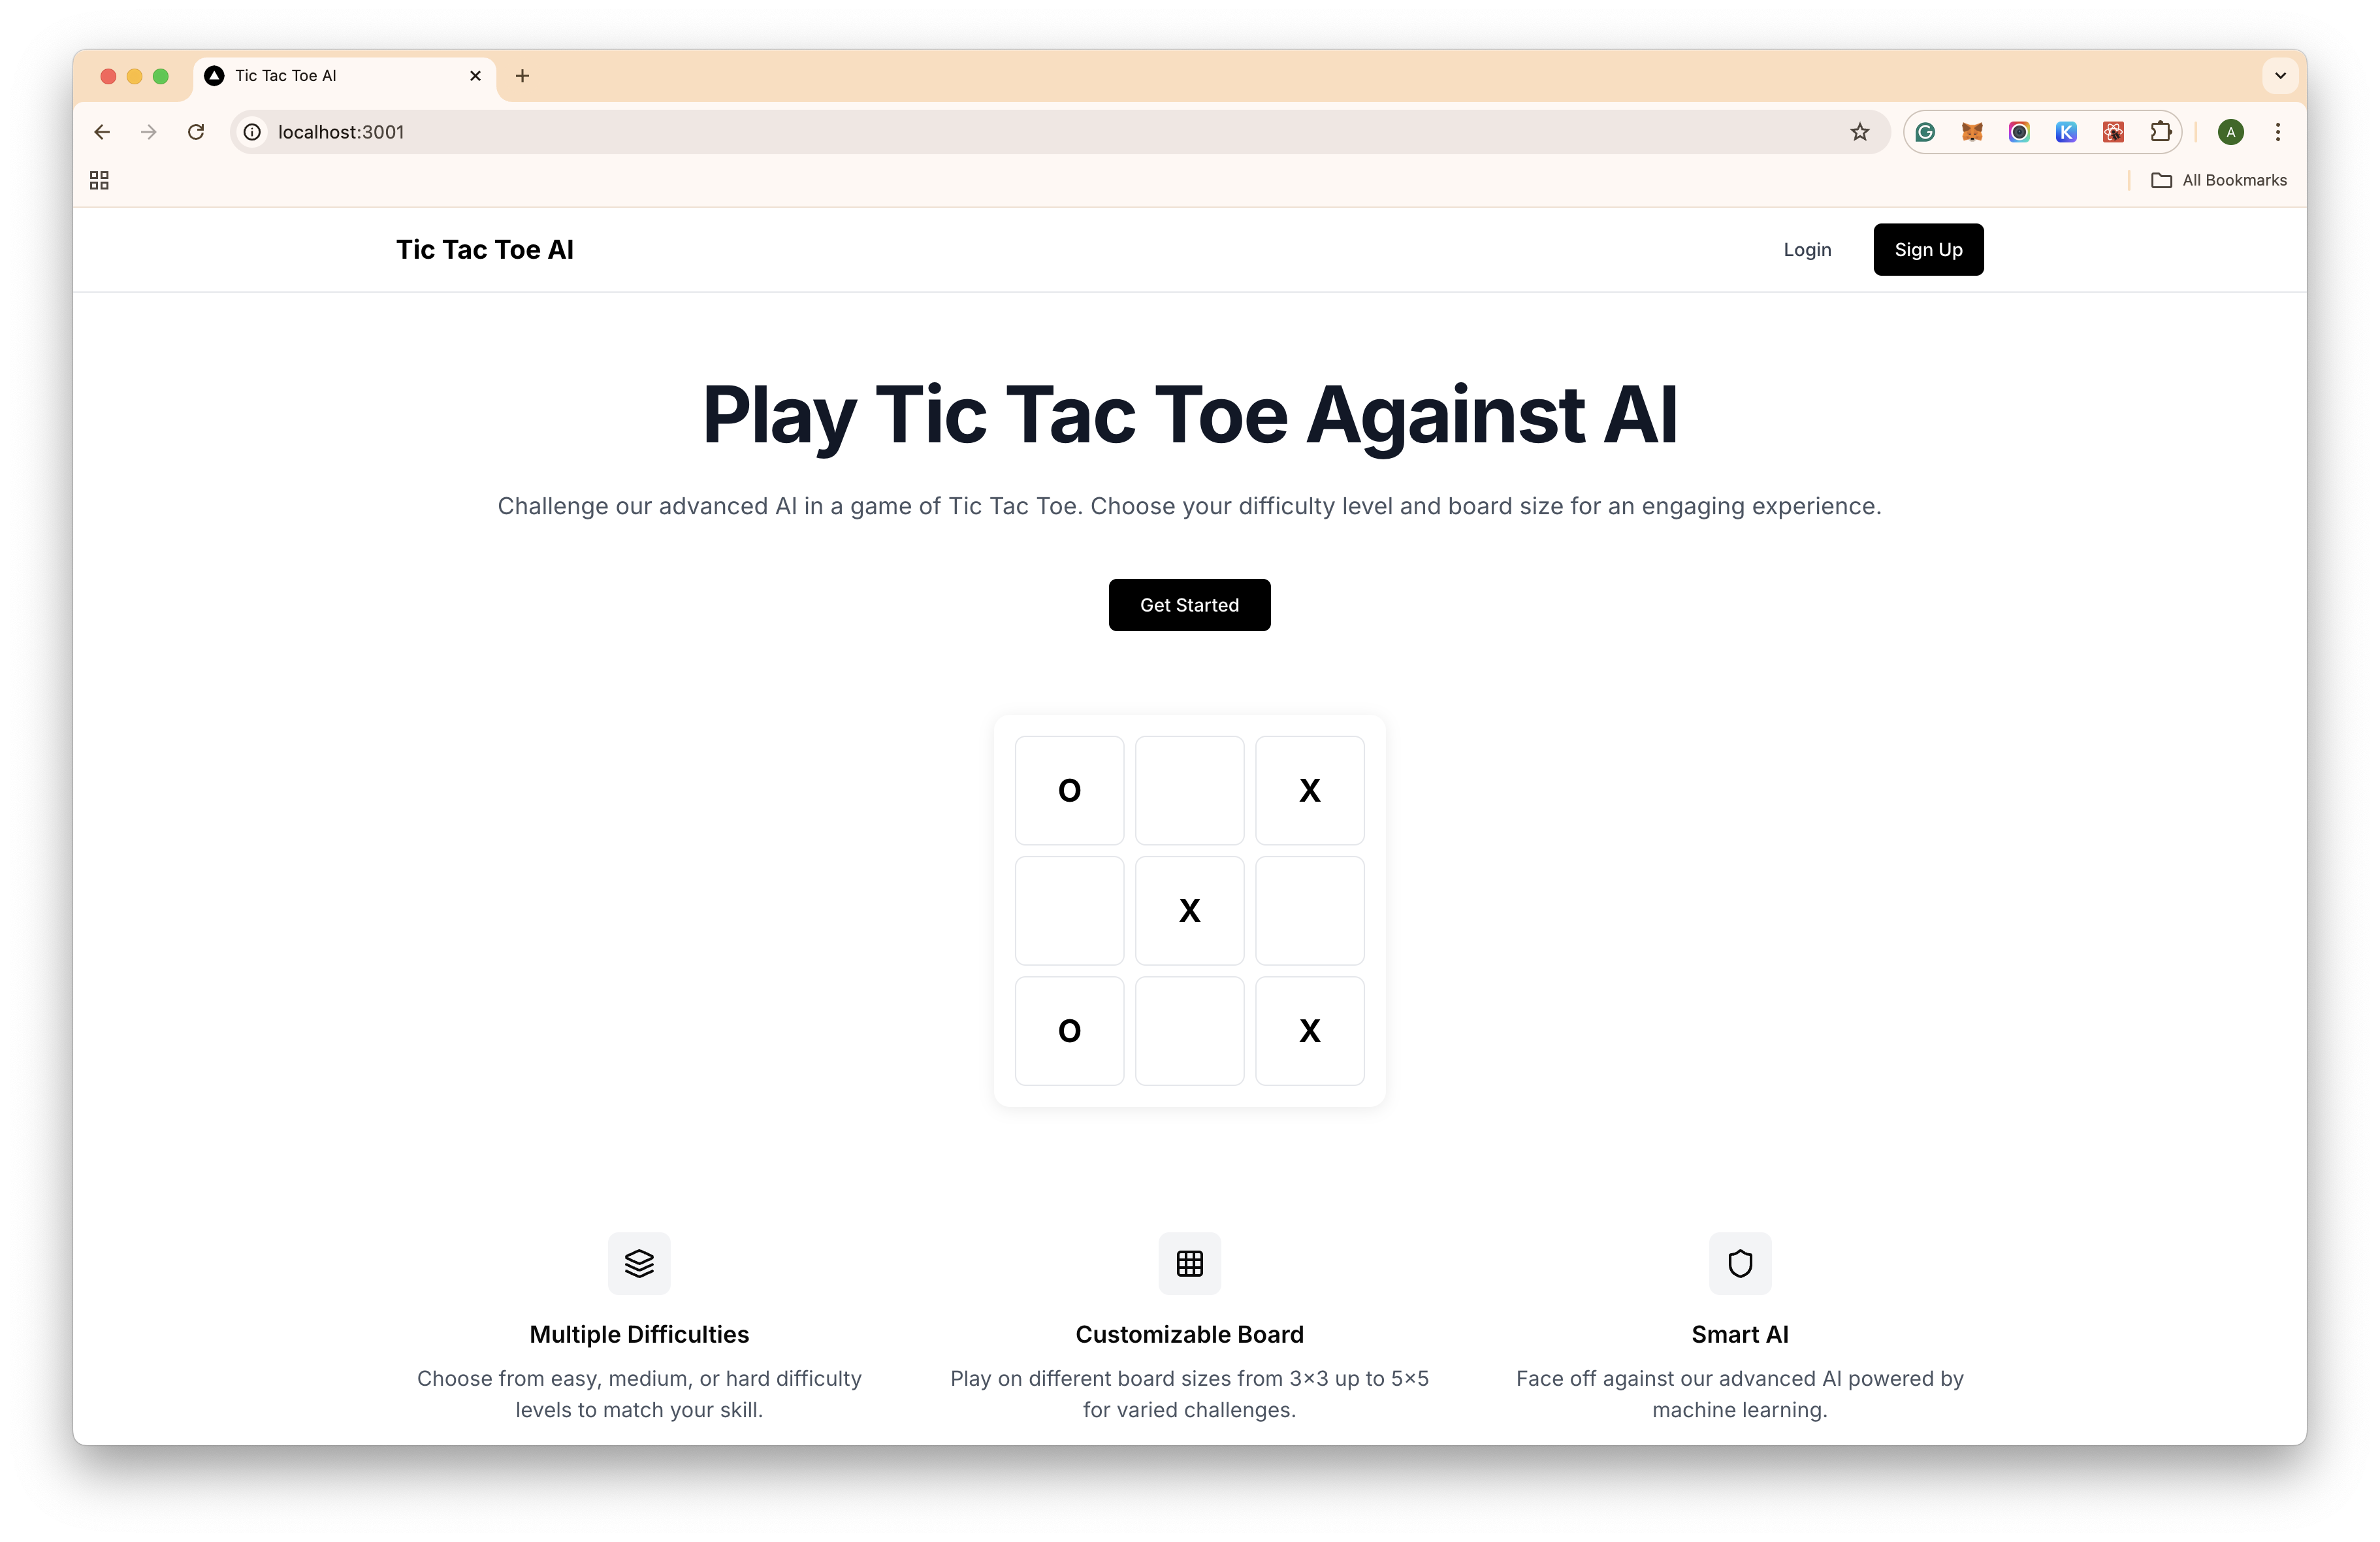
Task: Click the Login link
Action: pyautogui.click(x=1808, y=248)
